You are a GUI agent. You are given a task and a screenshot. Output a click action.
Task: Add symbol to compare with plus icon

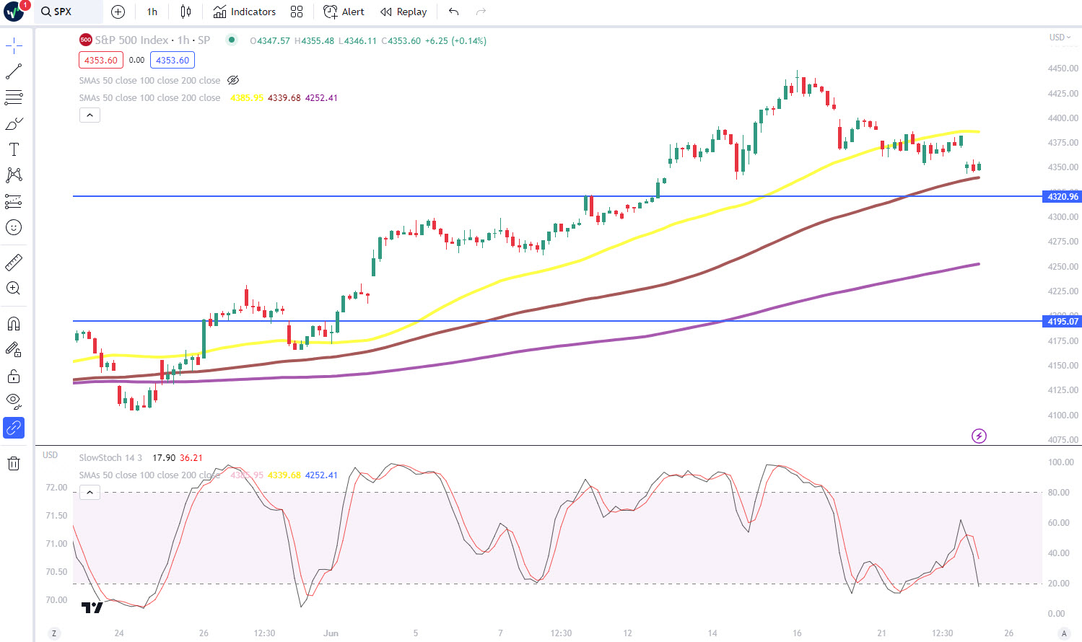(118, 12)
